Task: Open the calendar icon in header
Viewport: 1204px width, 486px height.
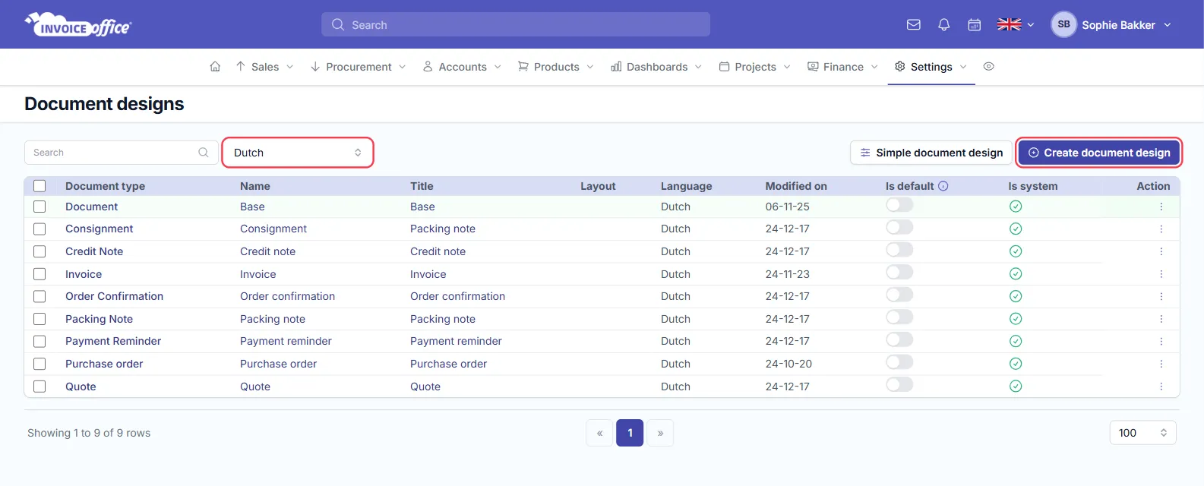Action: tap(975, 25)
